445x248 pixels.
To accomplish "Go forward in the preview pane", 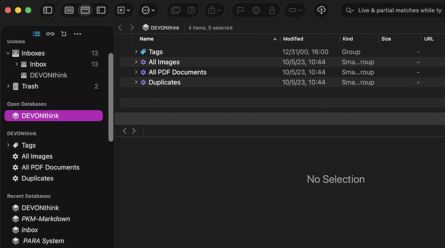I will tap(133, 131).
